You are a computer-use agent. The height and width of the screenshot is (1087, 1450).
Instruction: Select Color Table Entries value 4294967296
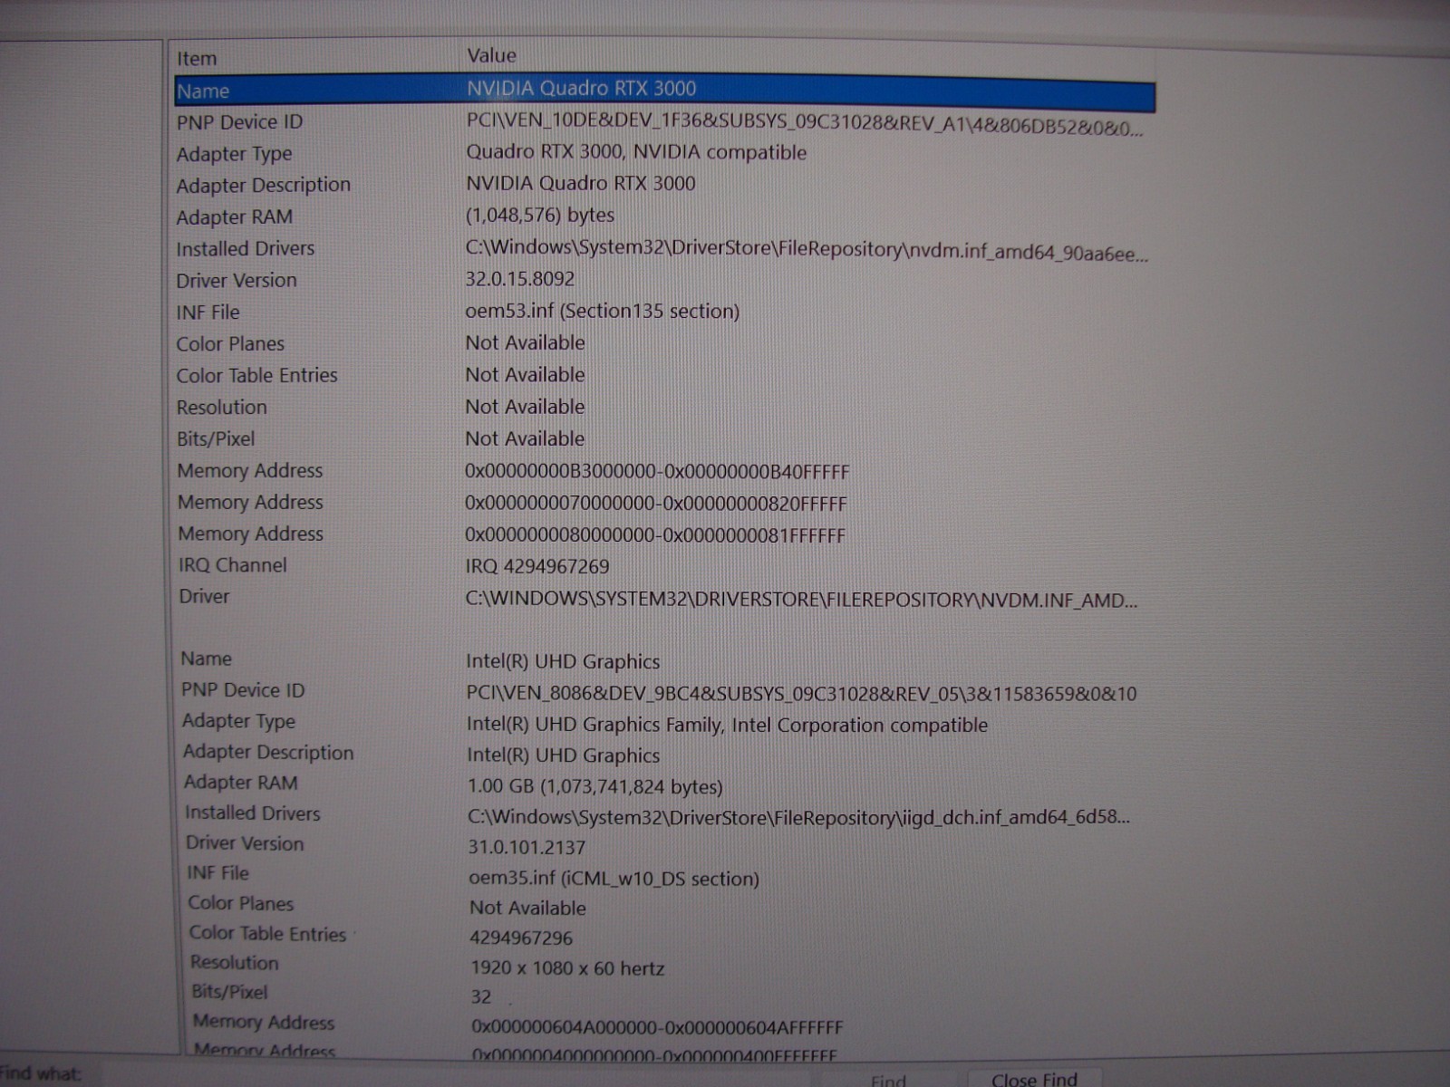pyautogui.click(x=521, y=938)
